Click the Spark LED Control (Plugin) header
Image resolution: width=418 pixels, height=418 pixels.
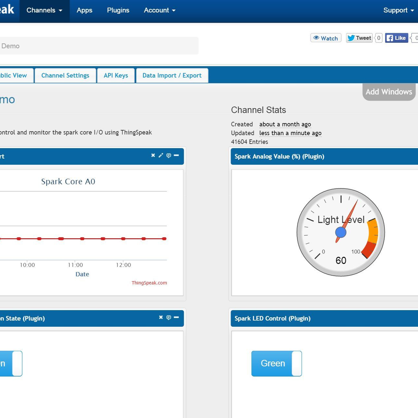click(324, 318)
